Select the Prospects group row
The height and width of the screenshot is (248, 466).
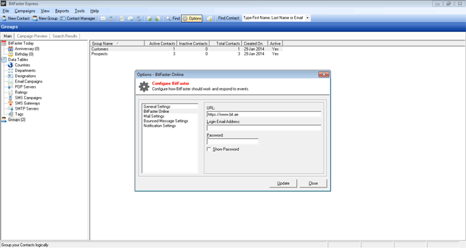point(186,54)
